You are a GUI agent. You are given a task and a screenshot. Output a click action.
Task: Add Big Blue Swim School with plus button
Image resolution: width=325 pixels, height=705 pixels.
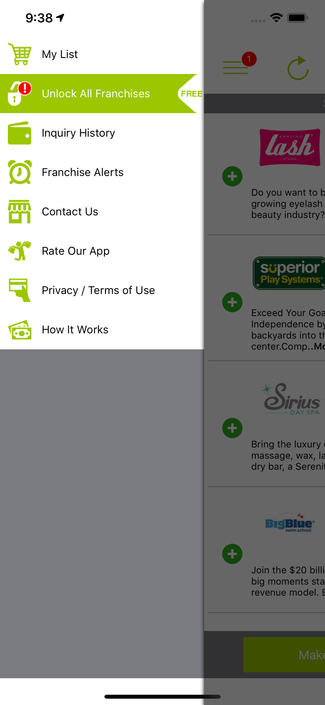[232, 554]
